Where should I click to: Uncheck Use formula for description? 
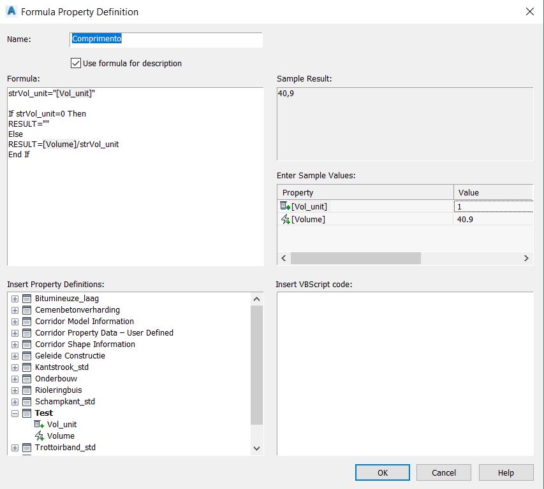pos(76,63)
